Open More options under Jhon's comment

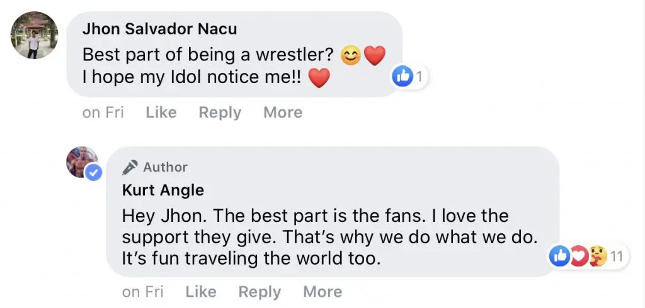tap(283, 113)
